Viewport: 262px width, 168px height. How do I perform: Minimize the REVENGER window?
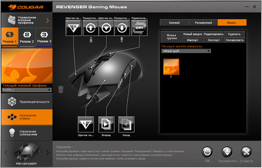point(247,7)
